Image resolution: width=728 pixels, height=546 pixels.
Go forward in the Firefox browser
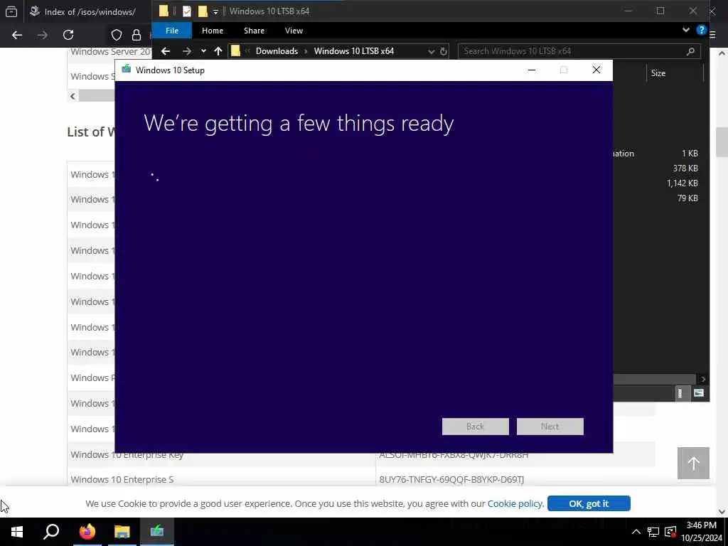point(43,35)
